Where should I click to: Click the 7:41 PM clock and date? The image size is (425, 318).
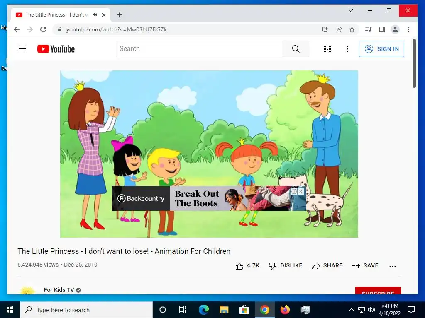[x=390, y=310]
